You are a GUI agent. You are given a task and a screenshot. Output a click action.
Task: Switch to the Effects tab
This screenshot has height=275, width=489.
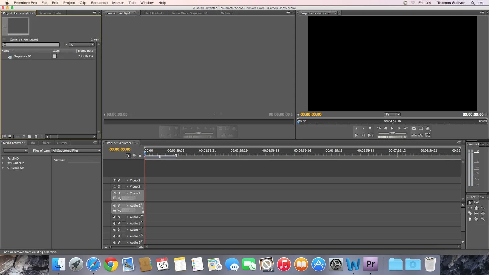pos(46,143)
